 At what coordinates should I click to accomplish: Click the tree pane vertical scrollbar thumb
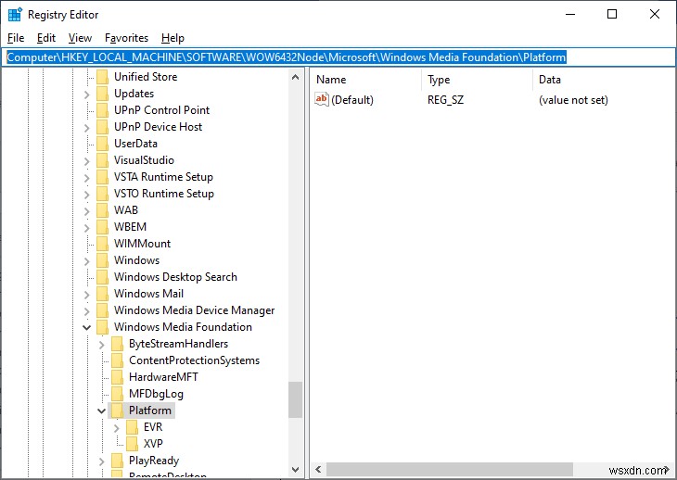[295, 399]
